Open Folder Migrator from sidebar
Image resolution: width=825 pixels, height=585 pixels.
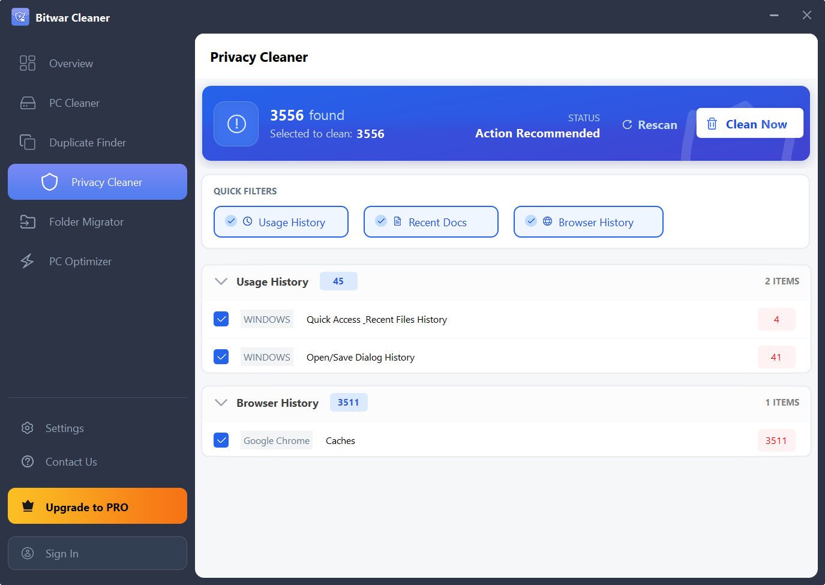tap(97, 221)
